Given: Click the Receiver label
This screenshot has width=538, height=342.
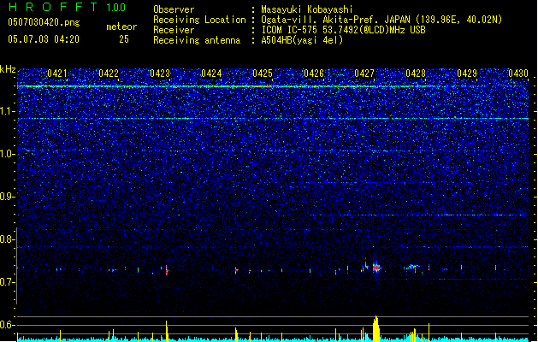Looking at the screenshot, I should 174,30.
